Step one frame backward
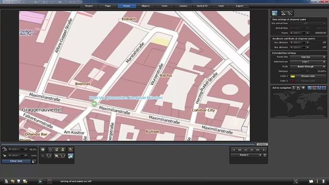 (x=246, y=150)
